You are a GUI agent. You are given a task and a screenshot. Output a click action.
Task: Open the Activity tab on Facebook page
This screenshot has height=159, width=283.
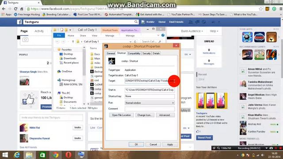(x=39, y=31)
